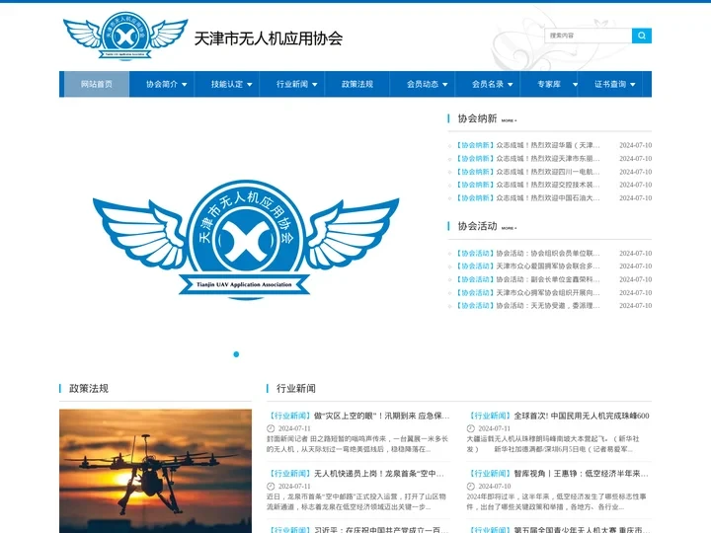Click the winged association logo in the header
Image resolution: width=711 pixels, height=533 pixels.
click(125, 37)
